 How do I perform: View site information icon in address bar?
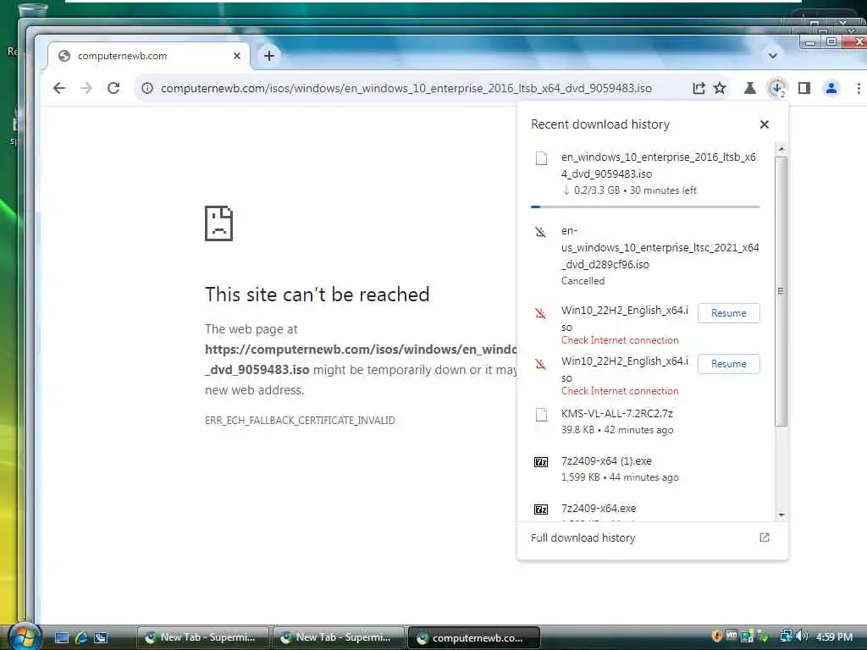pos(147,88)
